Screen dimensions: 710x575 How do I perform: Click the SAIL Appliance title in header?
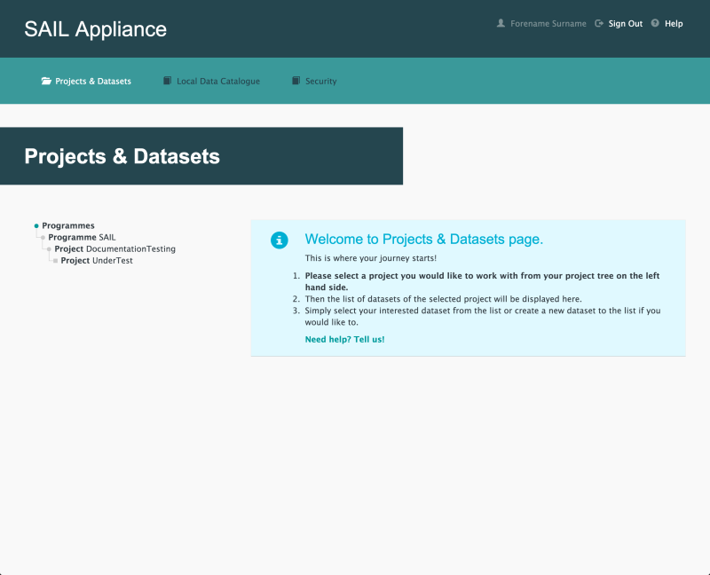pyautogui.click(x=95, y=29)
